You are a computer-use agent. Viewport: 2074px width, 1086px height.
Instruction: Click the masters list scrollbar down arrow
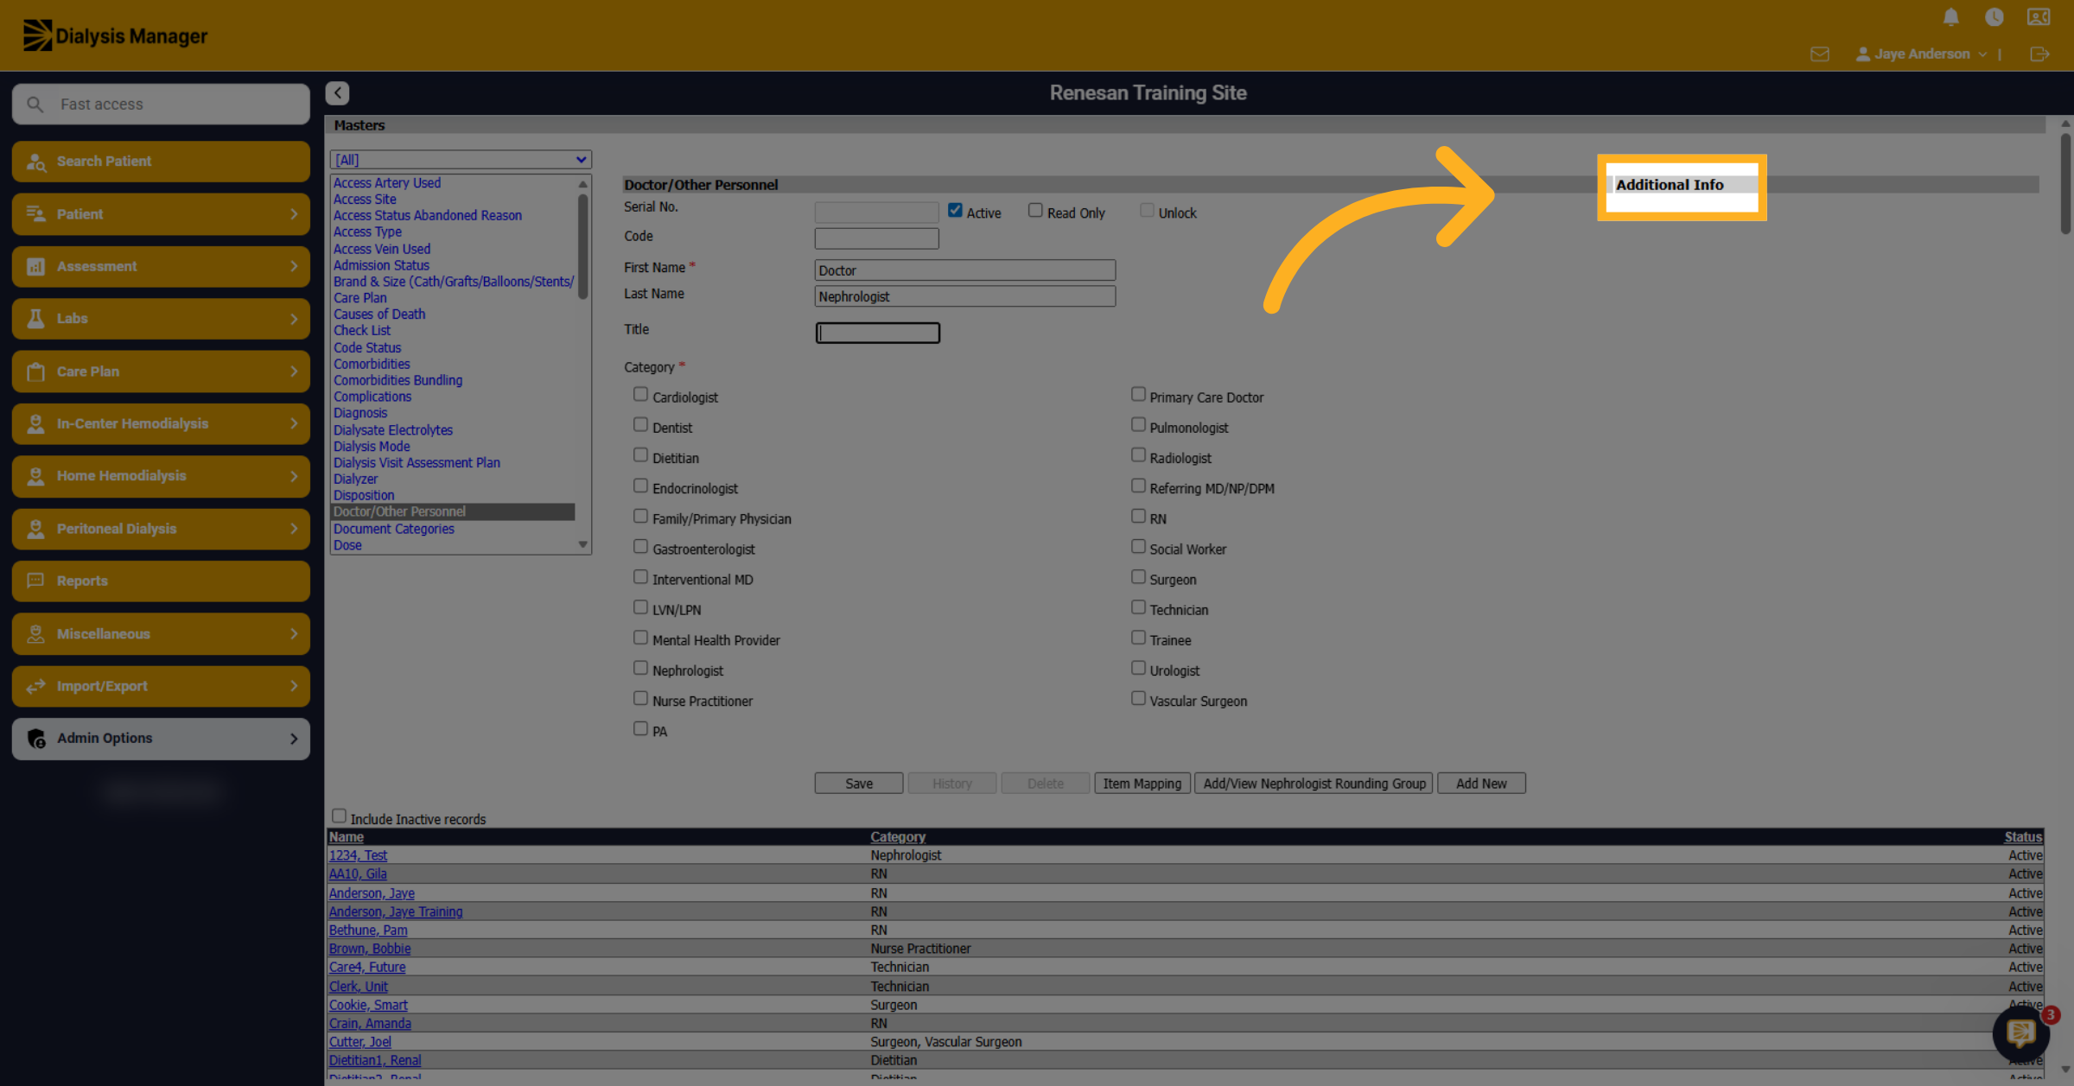(x=582, y=544)
